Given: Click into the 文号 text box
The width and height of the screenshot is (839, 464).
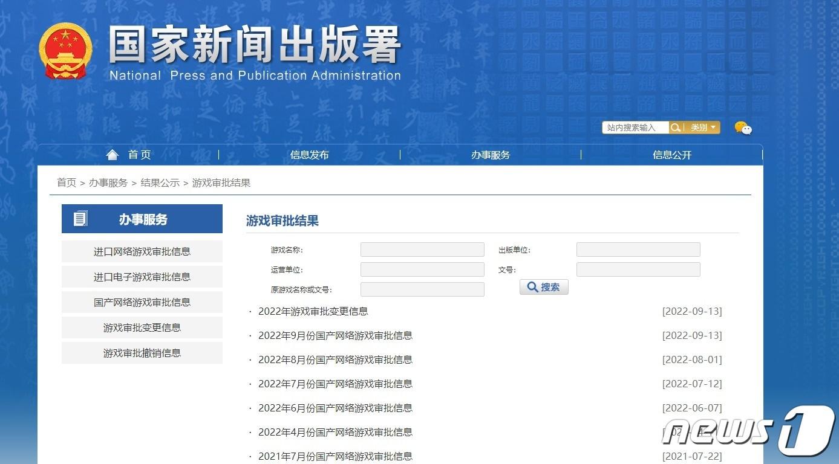Looking at the screenshot, I should (x=638, y=269).
